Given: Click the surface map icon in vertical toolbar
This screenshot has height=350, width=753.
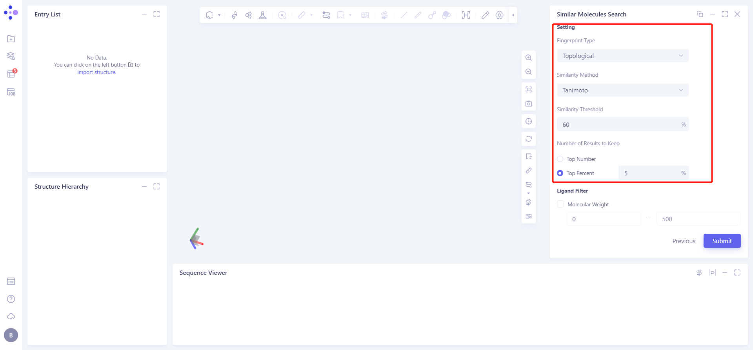Looking at the screenshot, I should coord(529,216).
